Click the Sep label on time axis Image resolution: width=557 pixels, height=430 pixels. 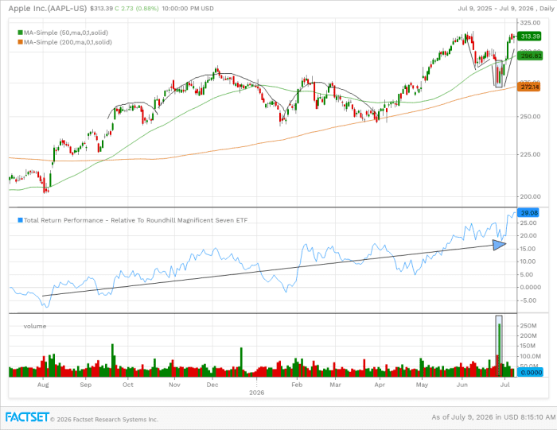(86, 385)
